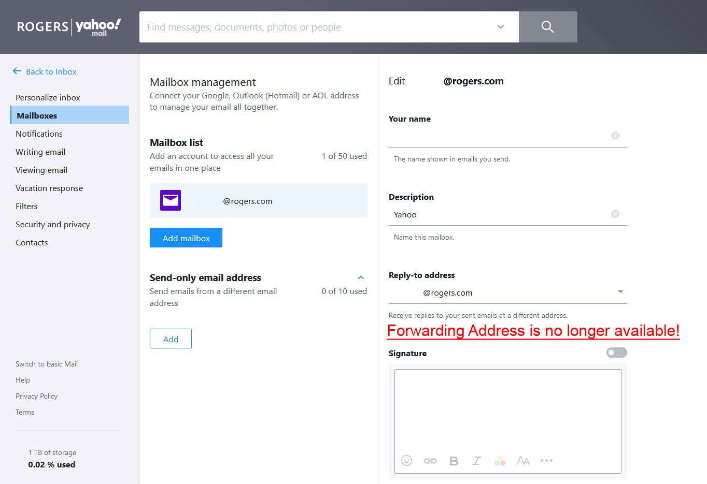
Task: Click the search magnifier button
Action: point(548,27)
